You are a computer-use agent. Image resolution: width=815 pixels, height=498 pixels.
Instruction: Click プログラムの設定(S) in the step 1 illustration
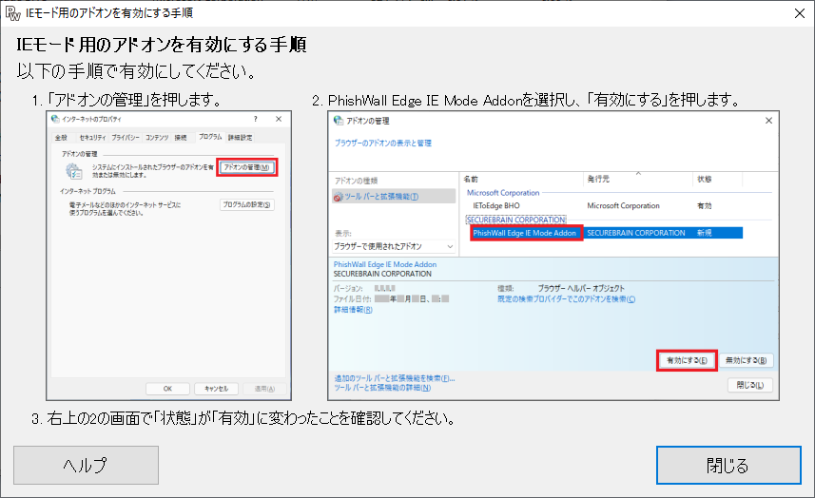(247, 204)
